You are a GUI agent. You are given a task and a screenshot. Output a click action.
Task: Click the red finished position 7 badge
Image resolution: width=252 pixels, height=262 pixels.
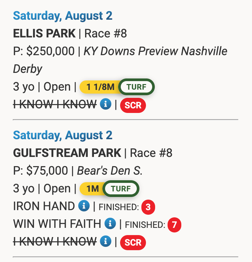tap(174, 225)
